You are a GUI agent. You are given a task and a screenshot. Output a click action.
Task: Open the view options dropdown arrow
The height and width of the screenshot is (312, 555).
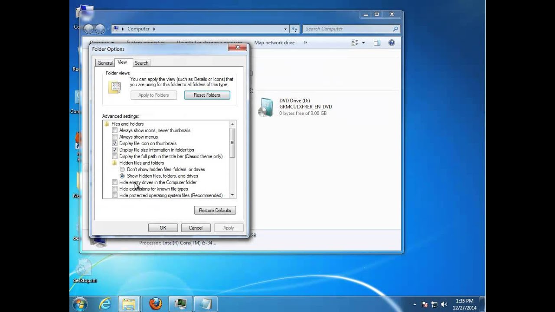(363, 43)
